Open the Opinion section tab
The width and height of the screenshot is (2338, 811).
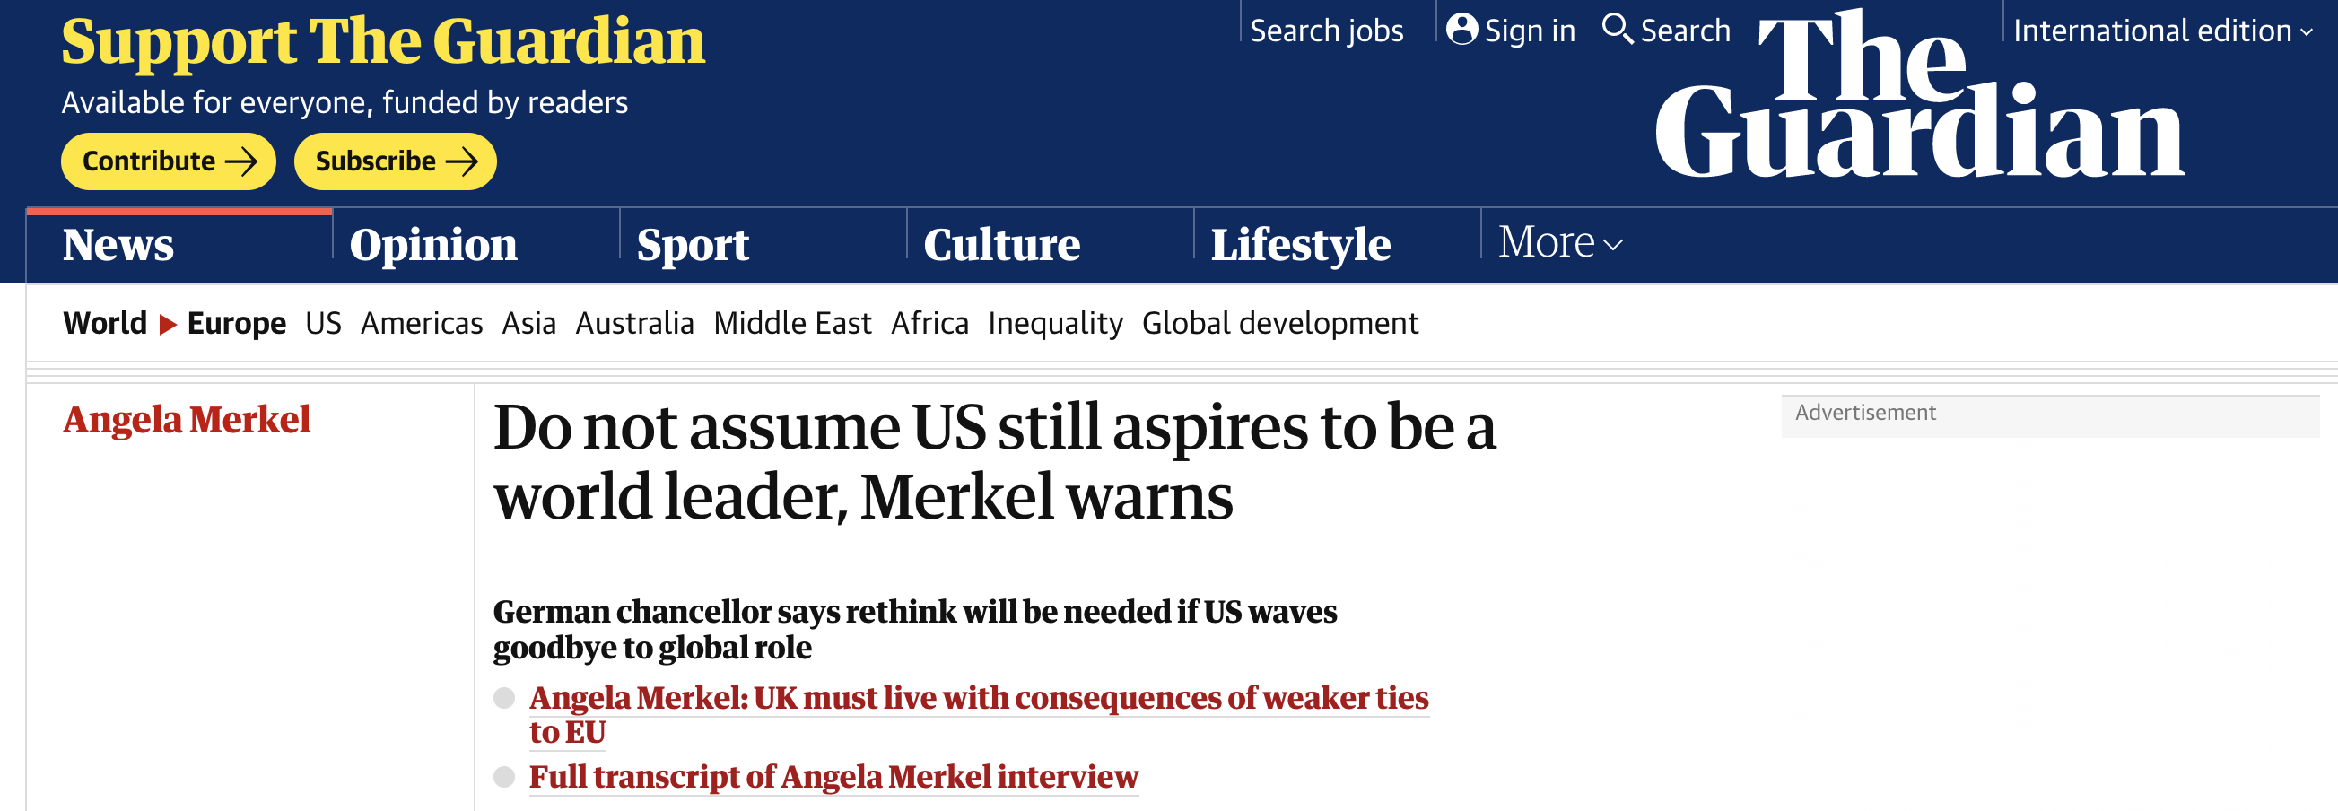click(433, 245)
